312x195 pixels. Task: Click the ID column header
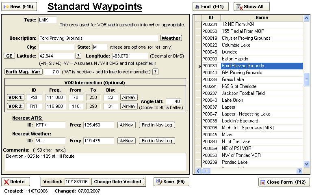point(211,18)
